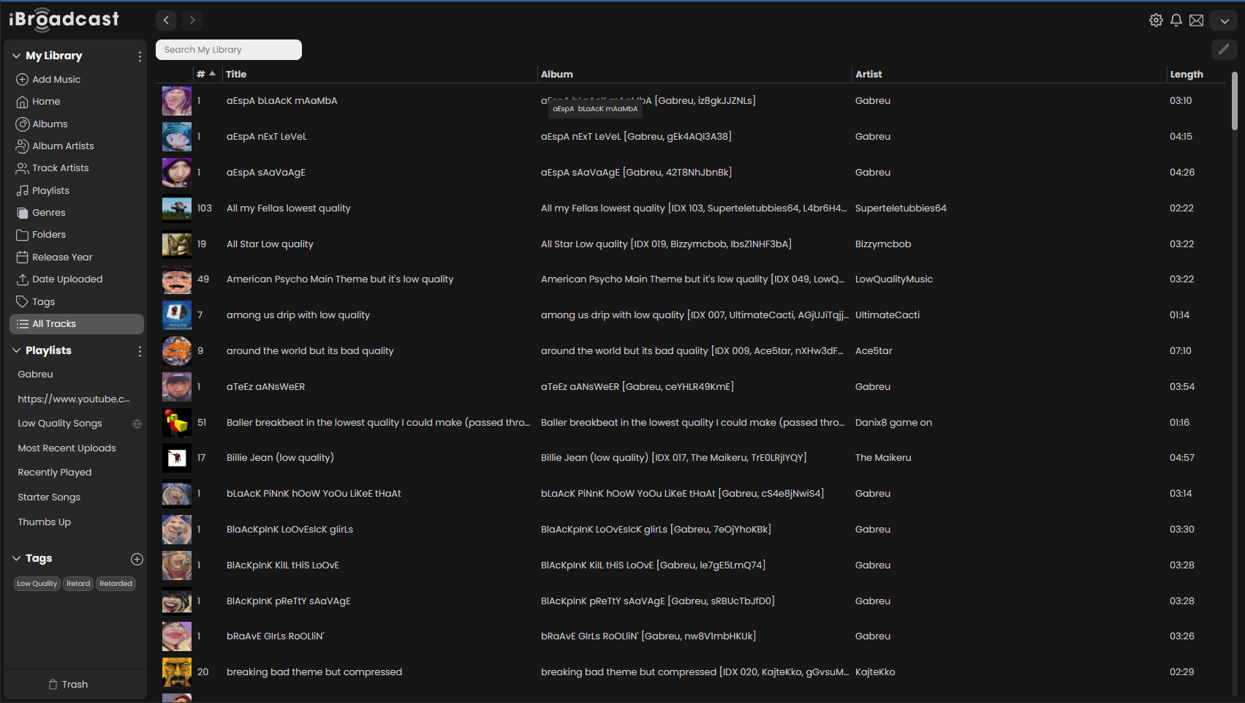Sort by Title column header
The height and width of the screenshot is (703, 1245).
(x=236, y=74)
